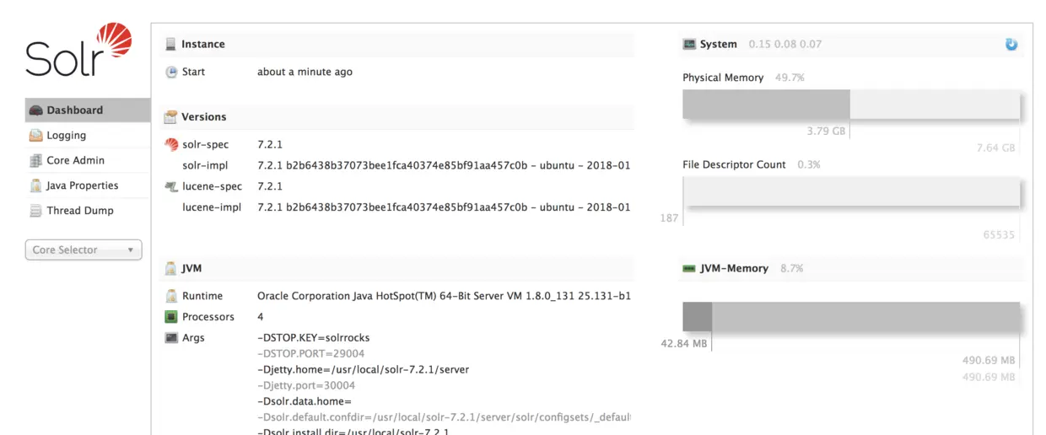
Task: Click the JVM-Memory chip icon
Action: [x=689, y=268]
